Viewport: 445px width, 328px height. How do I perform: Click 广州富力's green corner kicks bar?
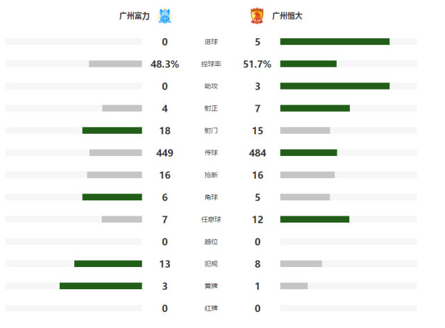click(x=112, y=197)
